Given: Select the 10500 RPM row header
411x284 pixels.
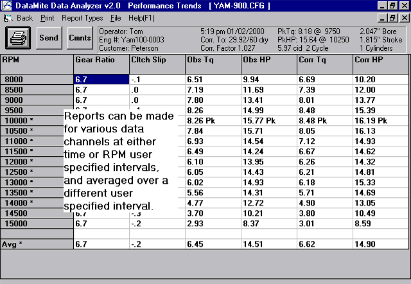Looking at the screenshot, I should point(32,131).
